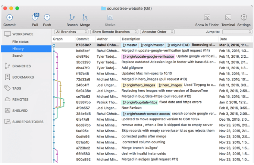Open the Show Remote Branches dropdown

tap(114, 32)
